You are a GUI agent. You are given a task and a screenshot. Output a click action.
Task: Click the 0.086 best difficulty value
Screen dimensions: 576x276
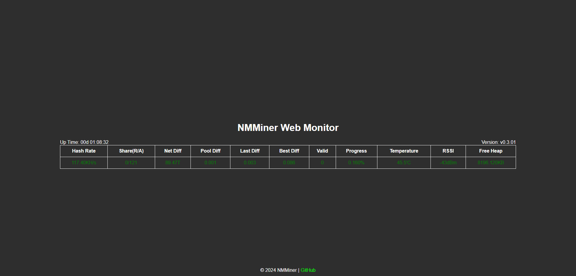(289, 162)
